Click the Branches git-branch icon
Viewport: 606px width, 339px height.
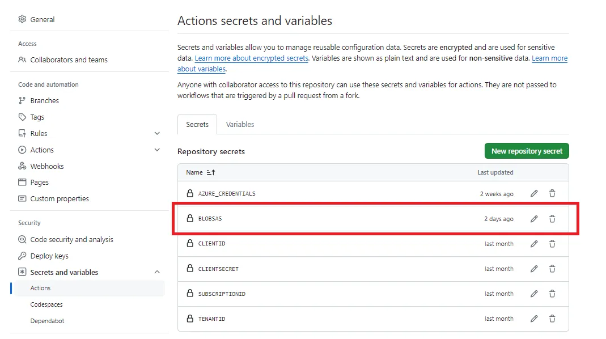click(22, 100)
